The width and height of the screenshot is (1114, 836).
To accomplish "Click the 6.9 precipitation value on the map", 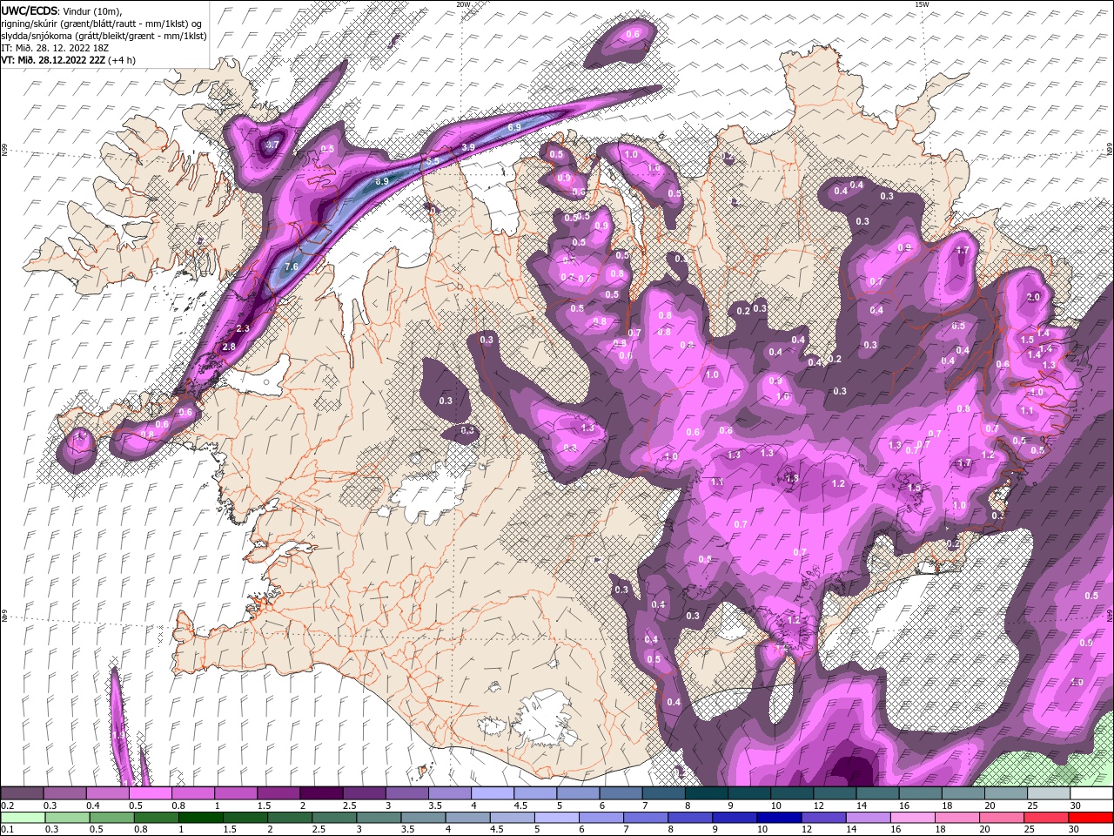I will [x=513, y=127].
